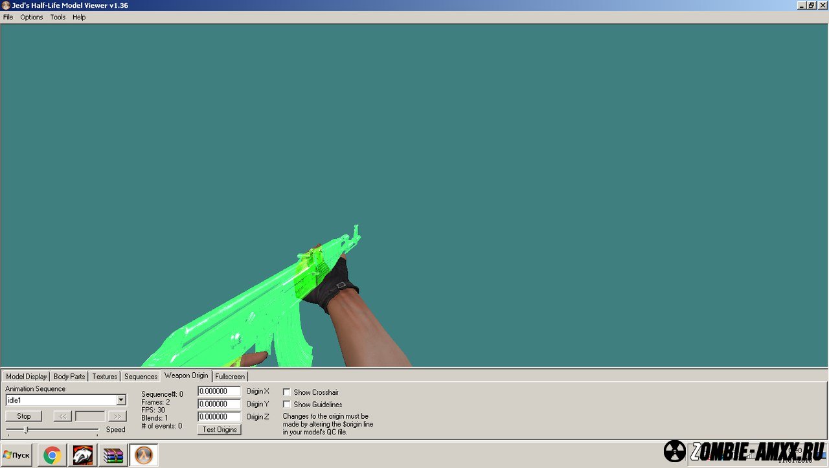Switch to the Textures tab
The width and height of the screenshot is (829, 468).
tap(104, 376)
